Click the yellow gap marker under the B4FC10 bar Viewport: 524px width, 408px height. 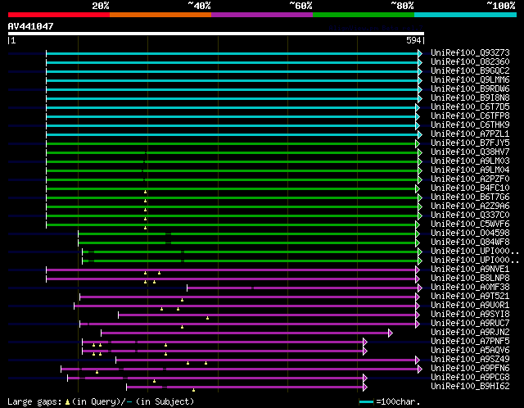[x=146, y=192]
